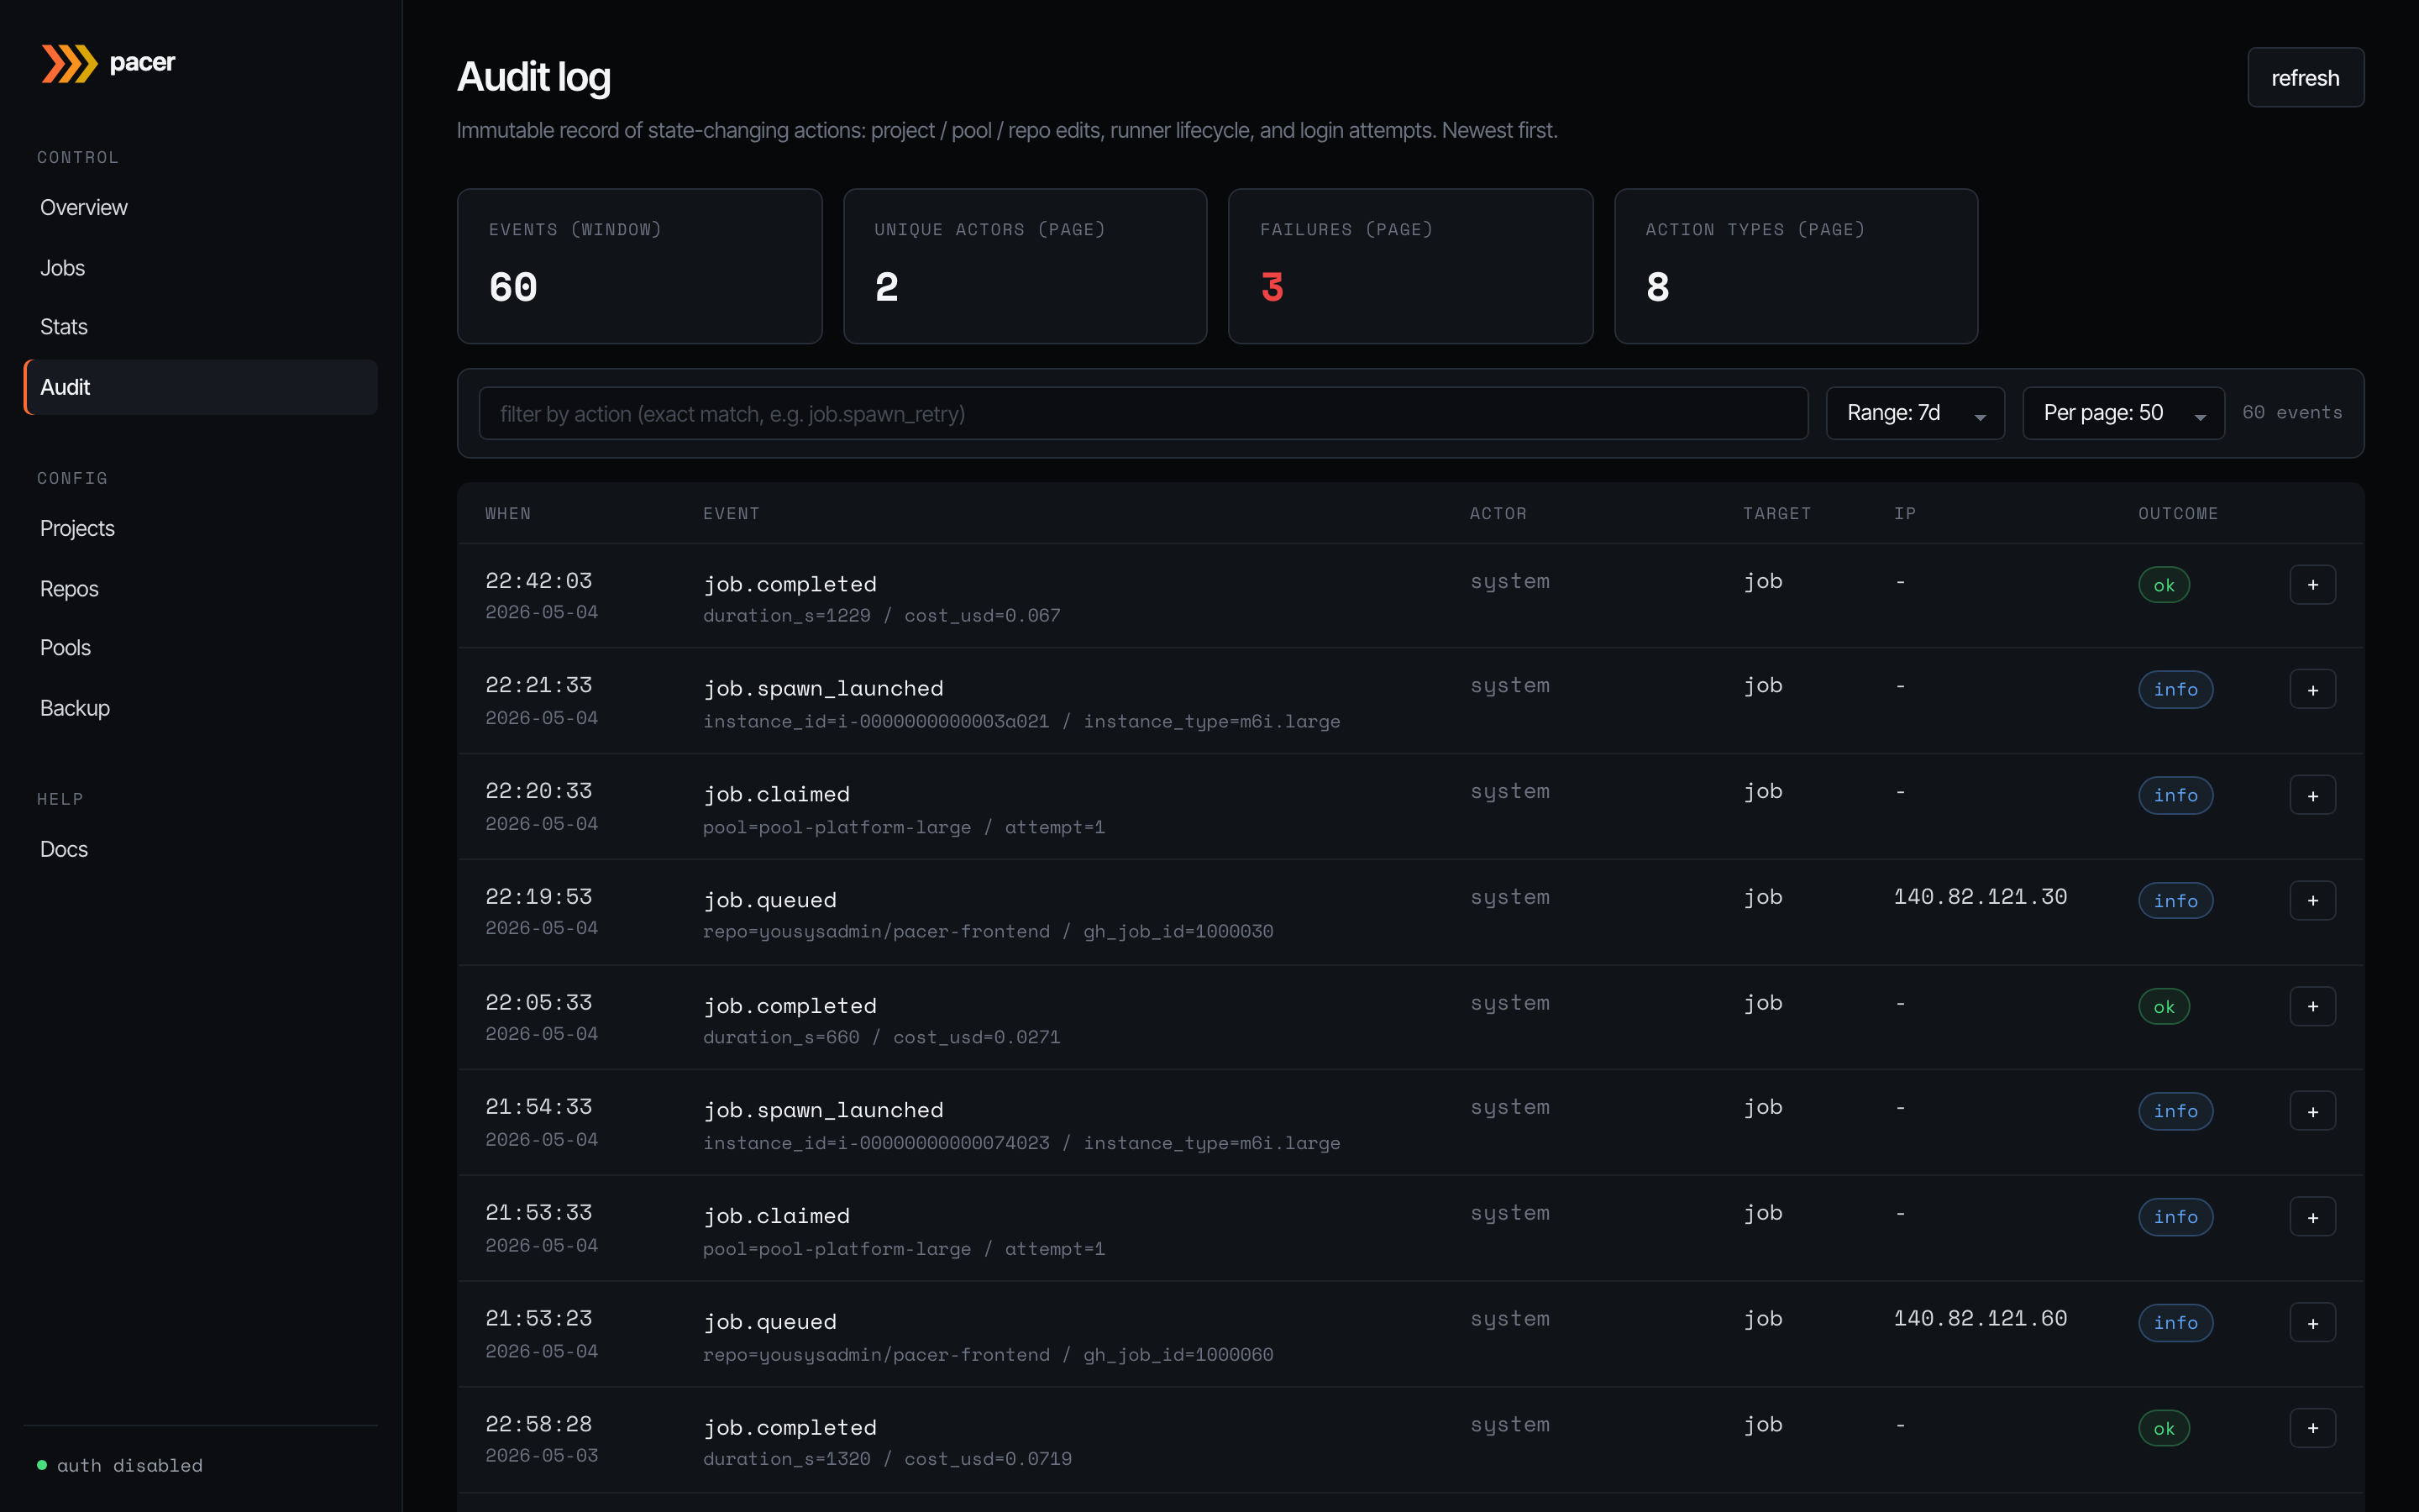The image size is (2419, 1512).
Task: Click ok badge in 22:42:03 row
Action: [x=2165, y=585]
